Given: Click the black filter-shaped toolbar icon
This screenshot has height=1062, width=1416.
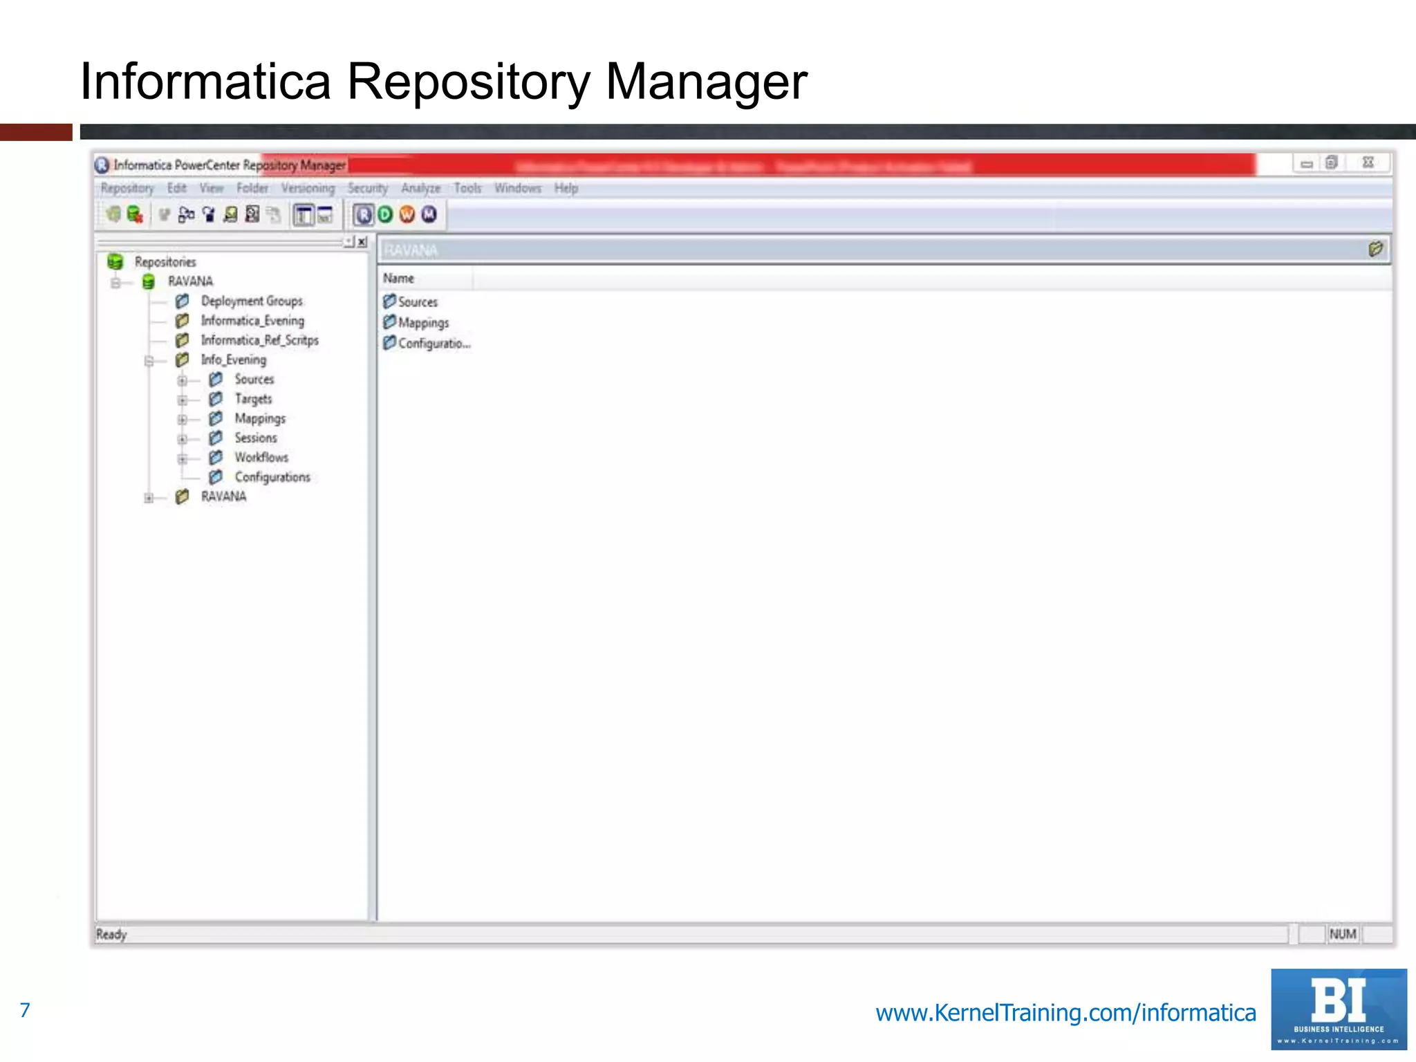Looking at the screenshot, I should coord(208,215).
